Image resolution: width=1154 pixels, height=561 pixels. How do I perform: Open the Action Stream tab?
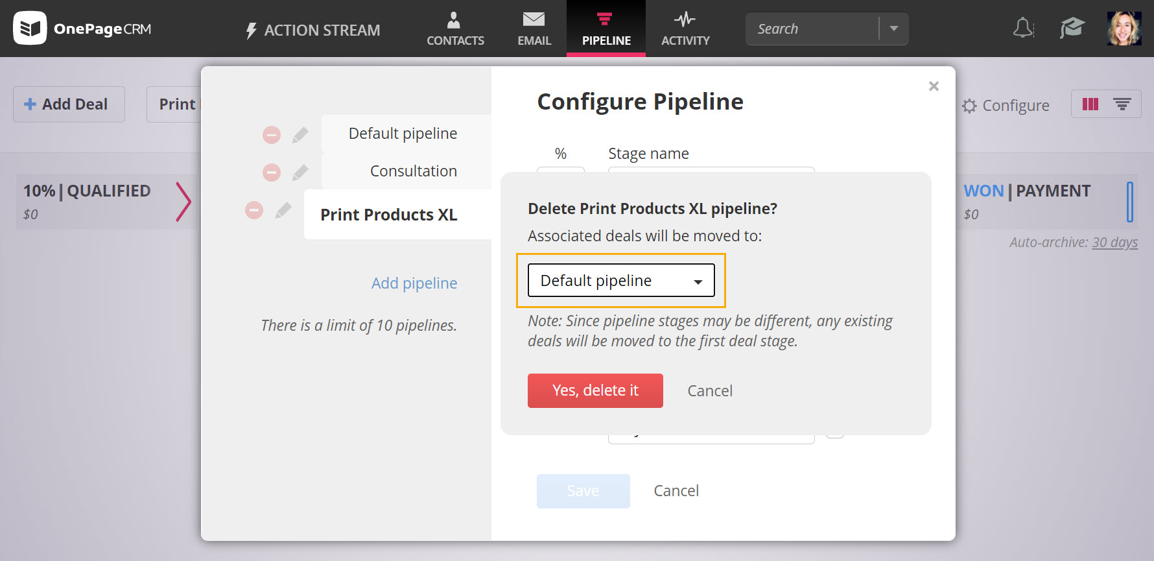tap(312, 30)
